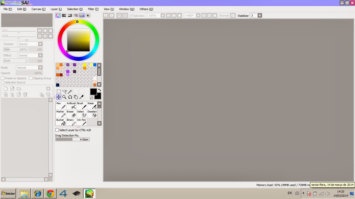The height and width of the screenshot is (199, 355).
Task: Open a new folder layer set
Action: pyautogui.click(x=18, y=88)
